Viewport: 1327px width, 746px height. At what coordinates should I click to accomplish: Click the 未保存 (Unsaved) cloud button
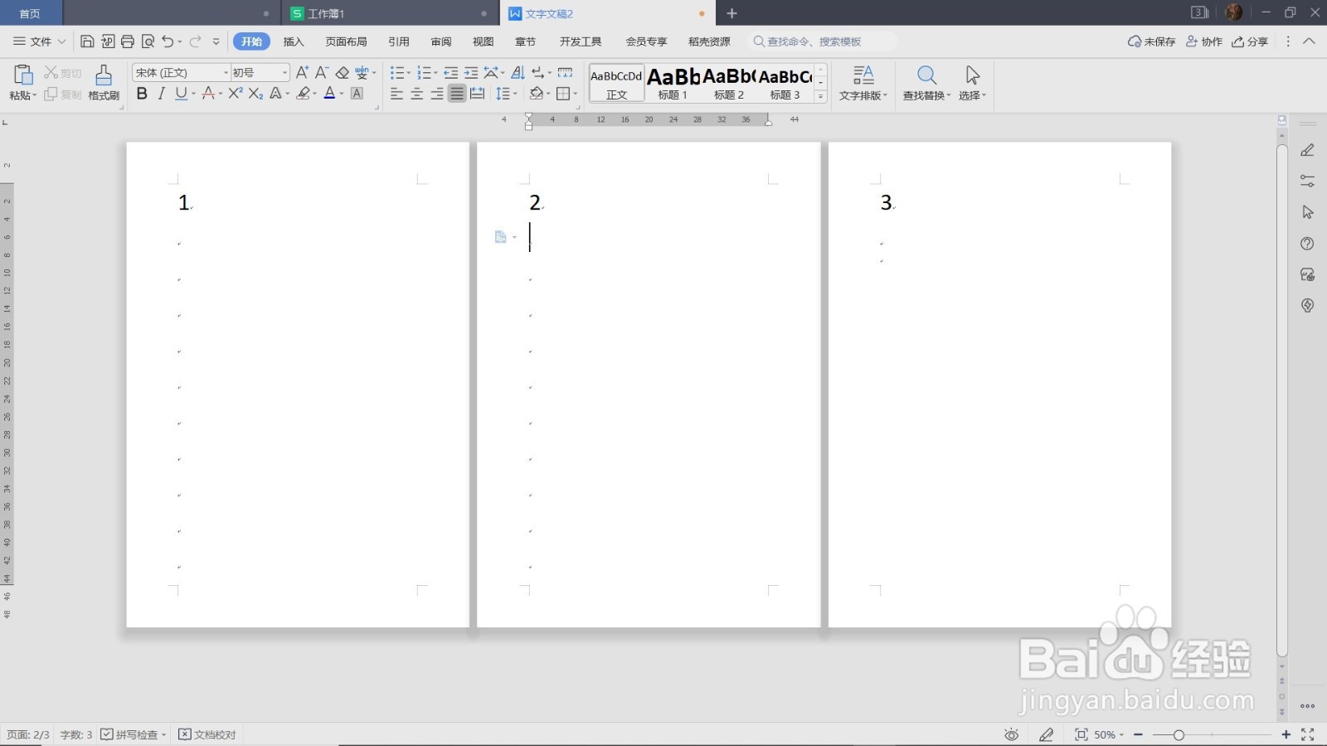point(1151,41)
